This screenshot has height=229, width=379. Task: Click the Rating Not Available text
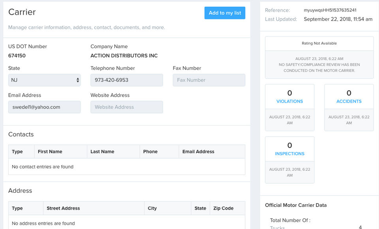pyautogui.click(x=319, y=43)
